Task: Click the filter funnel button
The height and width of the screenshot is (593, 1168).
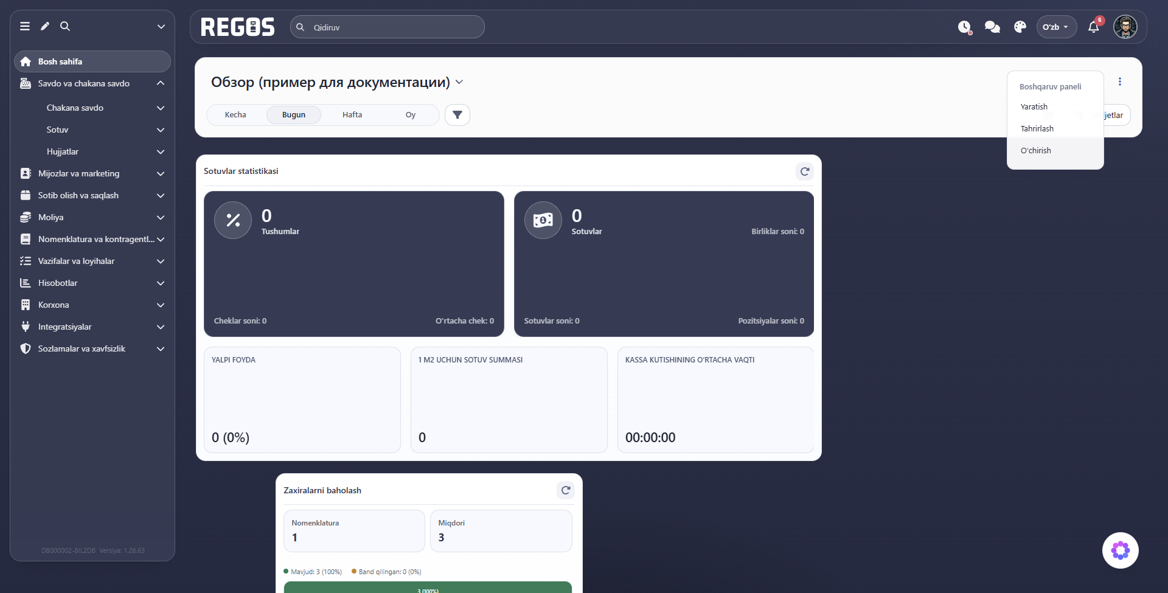Action: tap(457, 115)
